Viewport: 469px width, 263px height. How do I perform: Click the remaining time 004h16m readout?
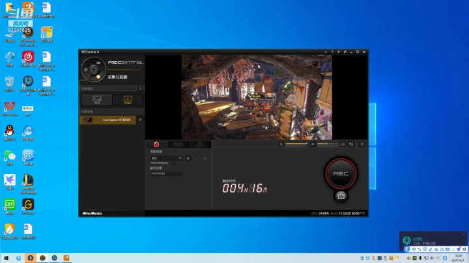click(x=245, y=188)
